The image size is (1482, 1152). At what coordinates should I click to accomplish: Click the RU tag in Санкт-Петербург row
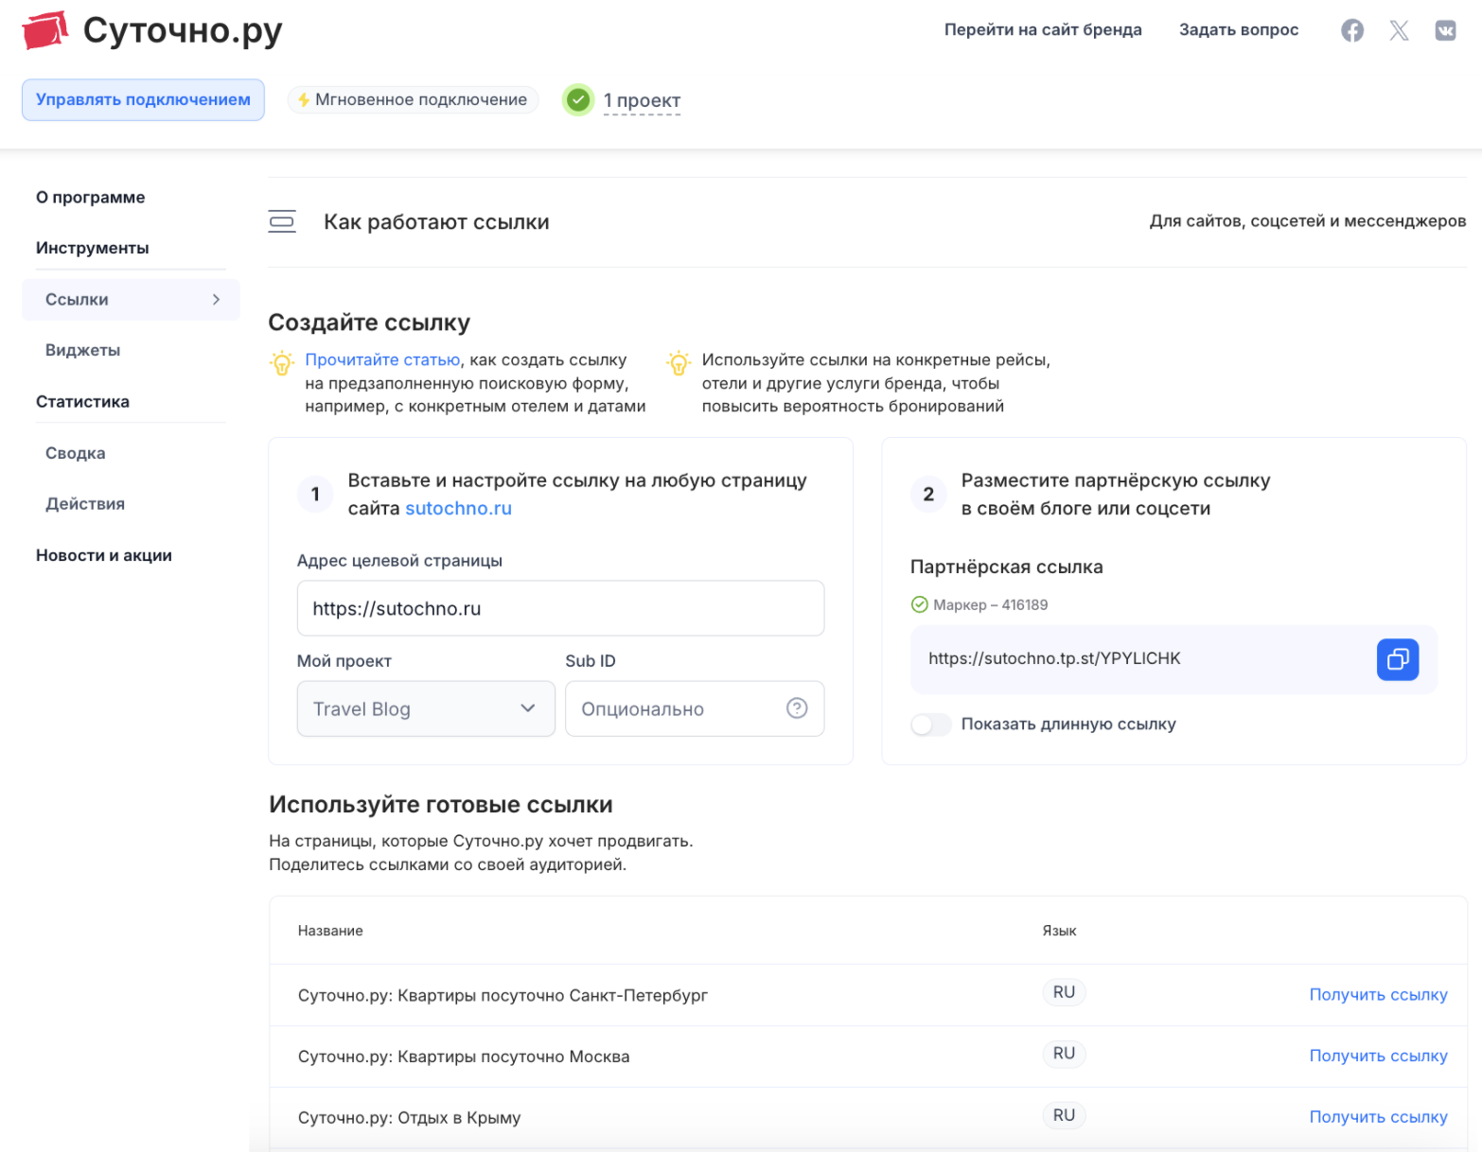click(x=1064, y=992)
